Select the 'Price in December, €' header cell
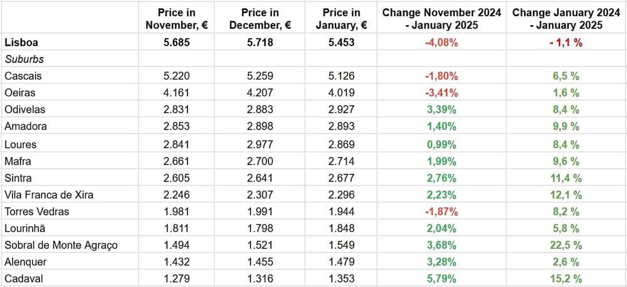Image resolution: width=627 pixels, height=287 pixels. coord(260,19)
